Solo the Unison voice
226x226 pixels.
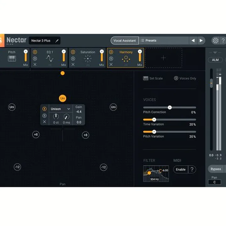coord(44,116)
